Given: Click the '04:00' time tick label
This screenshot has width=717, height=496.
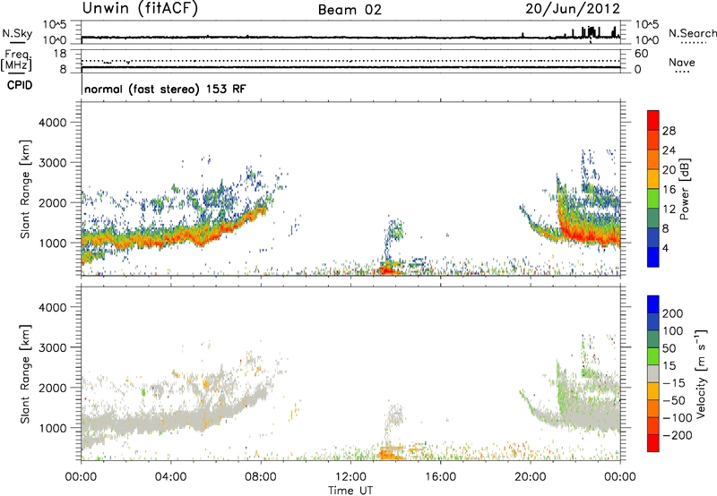Looking at the screenshot, I should click(170, 477).
